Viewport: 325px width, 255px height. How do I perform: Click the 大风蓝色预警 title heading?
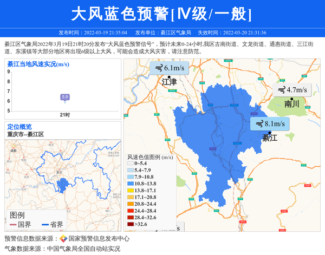(162, 14)
